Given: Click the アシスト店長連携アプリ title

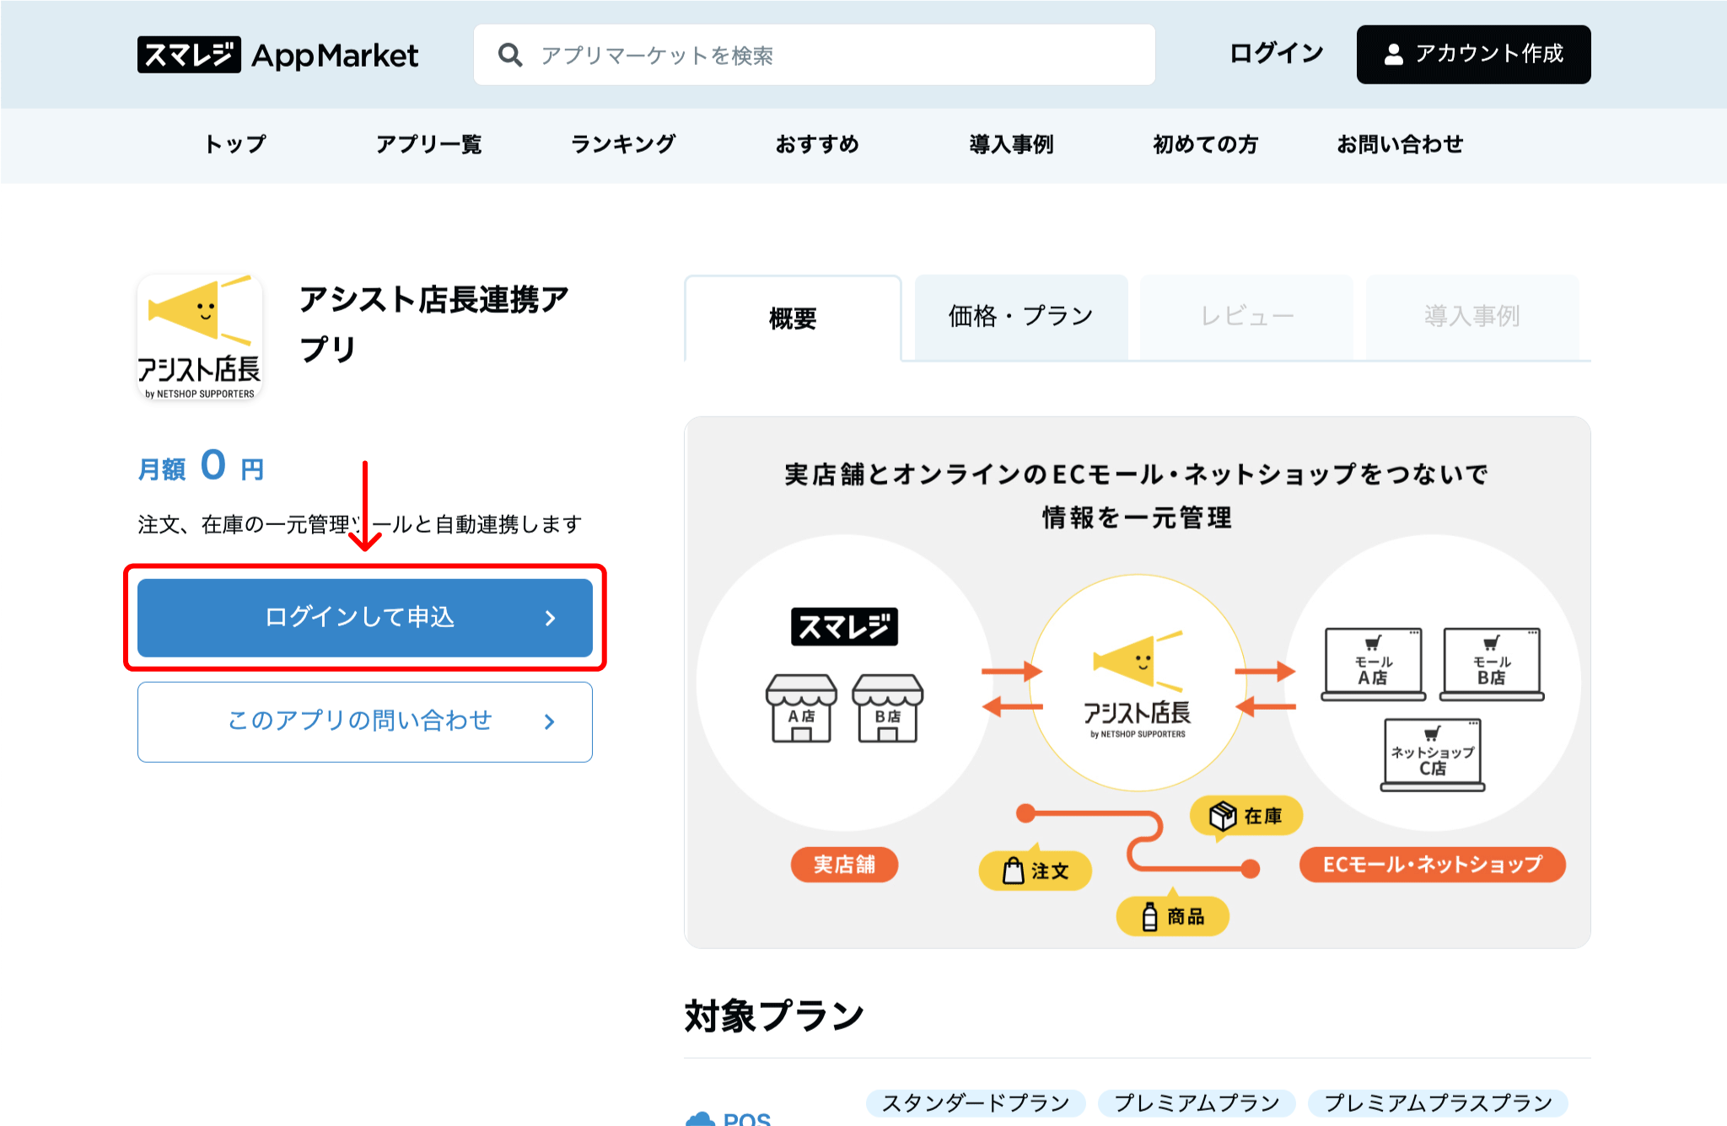Looking at the screenshot, I should (434, 324).
